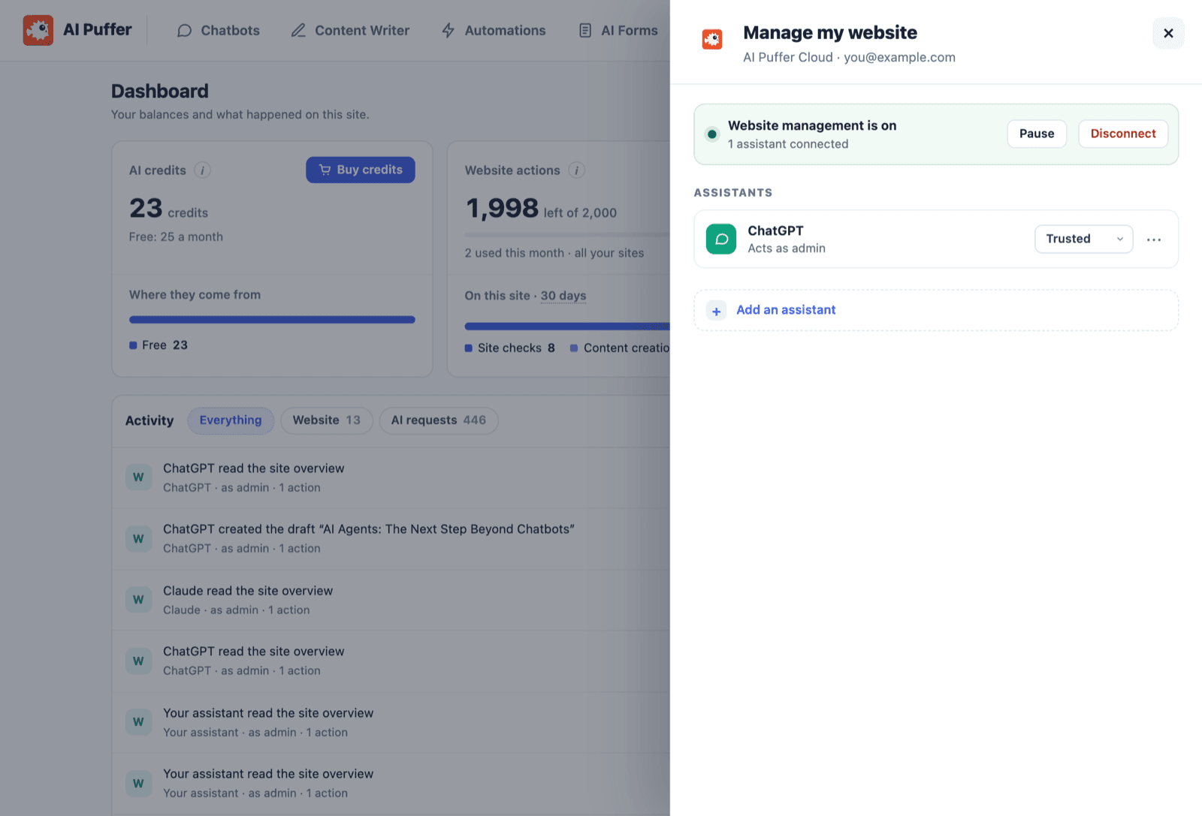This screenshot has width=1202, height=816.
Task: Close the Manage my website panel
Action: [1168, 33]
